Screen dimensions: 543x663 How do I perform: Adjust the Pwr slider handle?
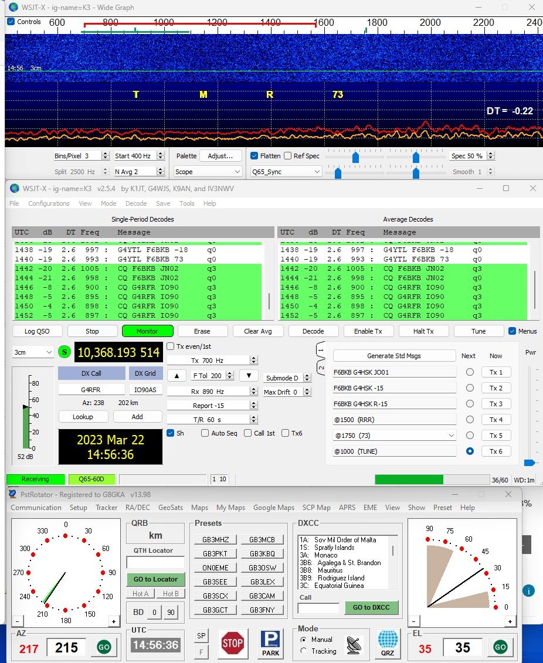529,463
